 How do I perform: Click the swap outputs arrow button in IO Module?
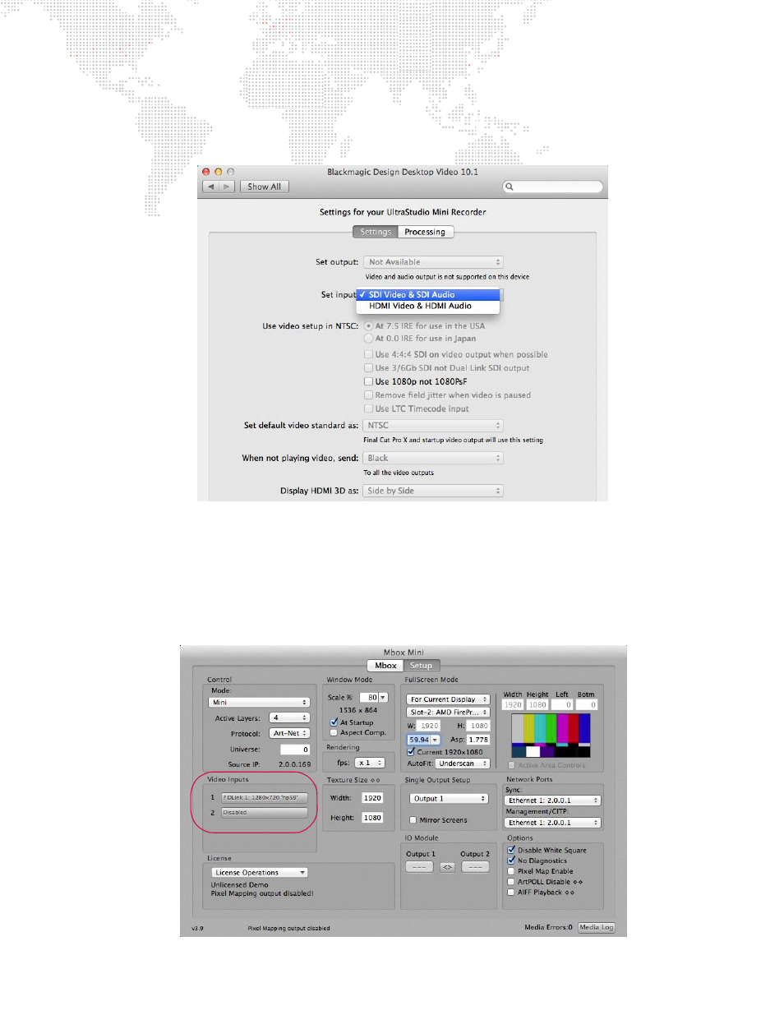[x=447, y=867]
